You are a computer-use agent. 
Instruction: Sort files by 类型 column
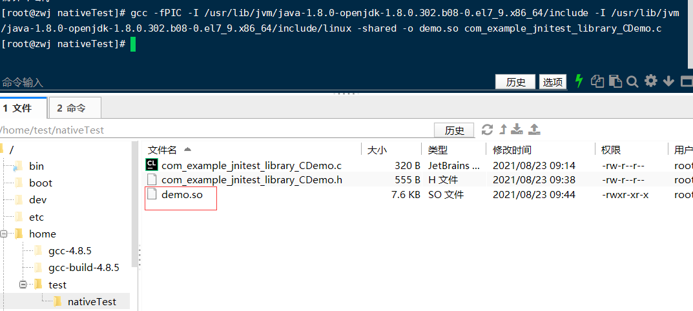pos(437,150)
